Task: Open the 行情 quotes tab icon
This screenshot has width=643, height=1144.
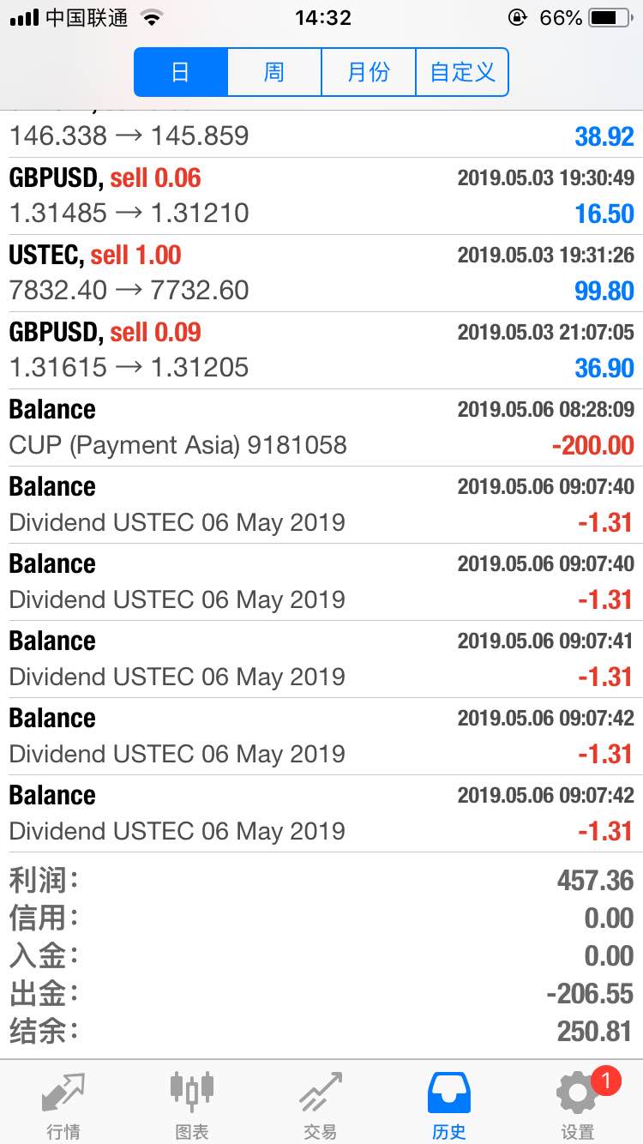Action: tap(63, 1093)
